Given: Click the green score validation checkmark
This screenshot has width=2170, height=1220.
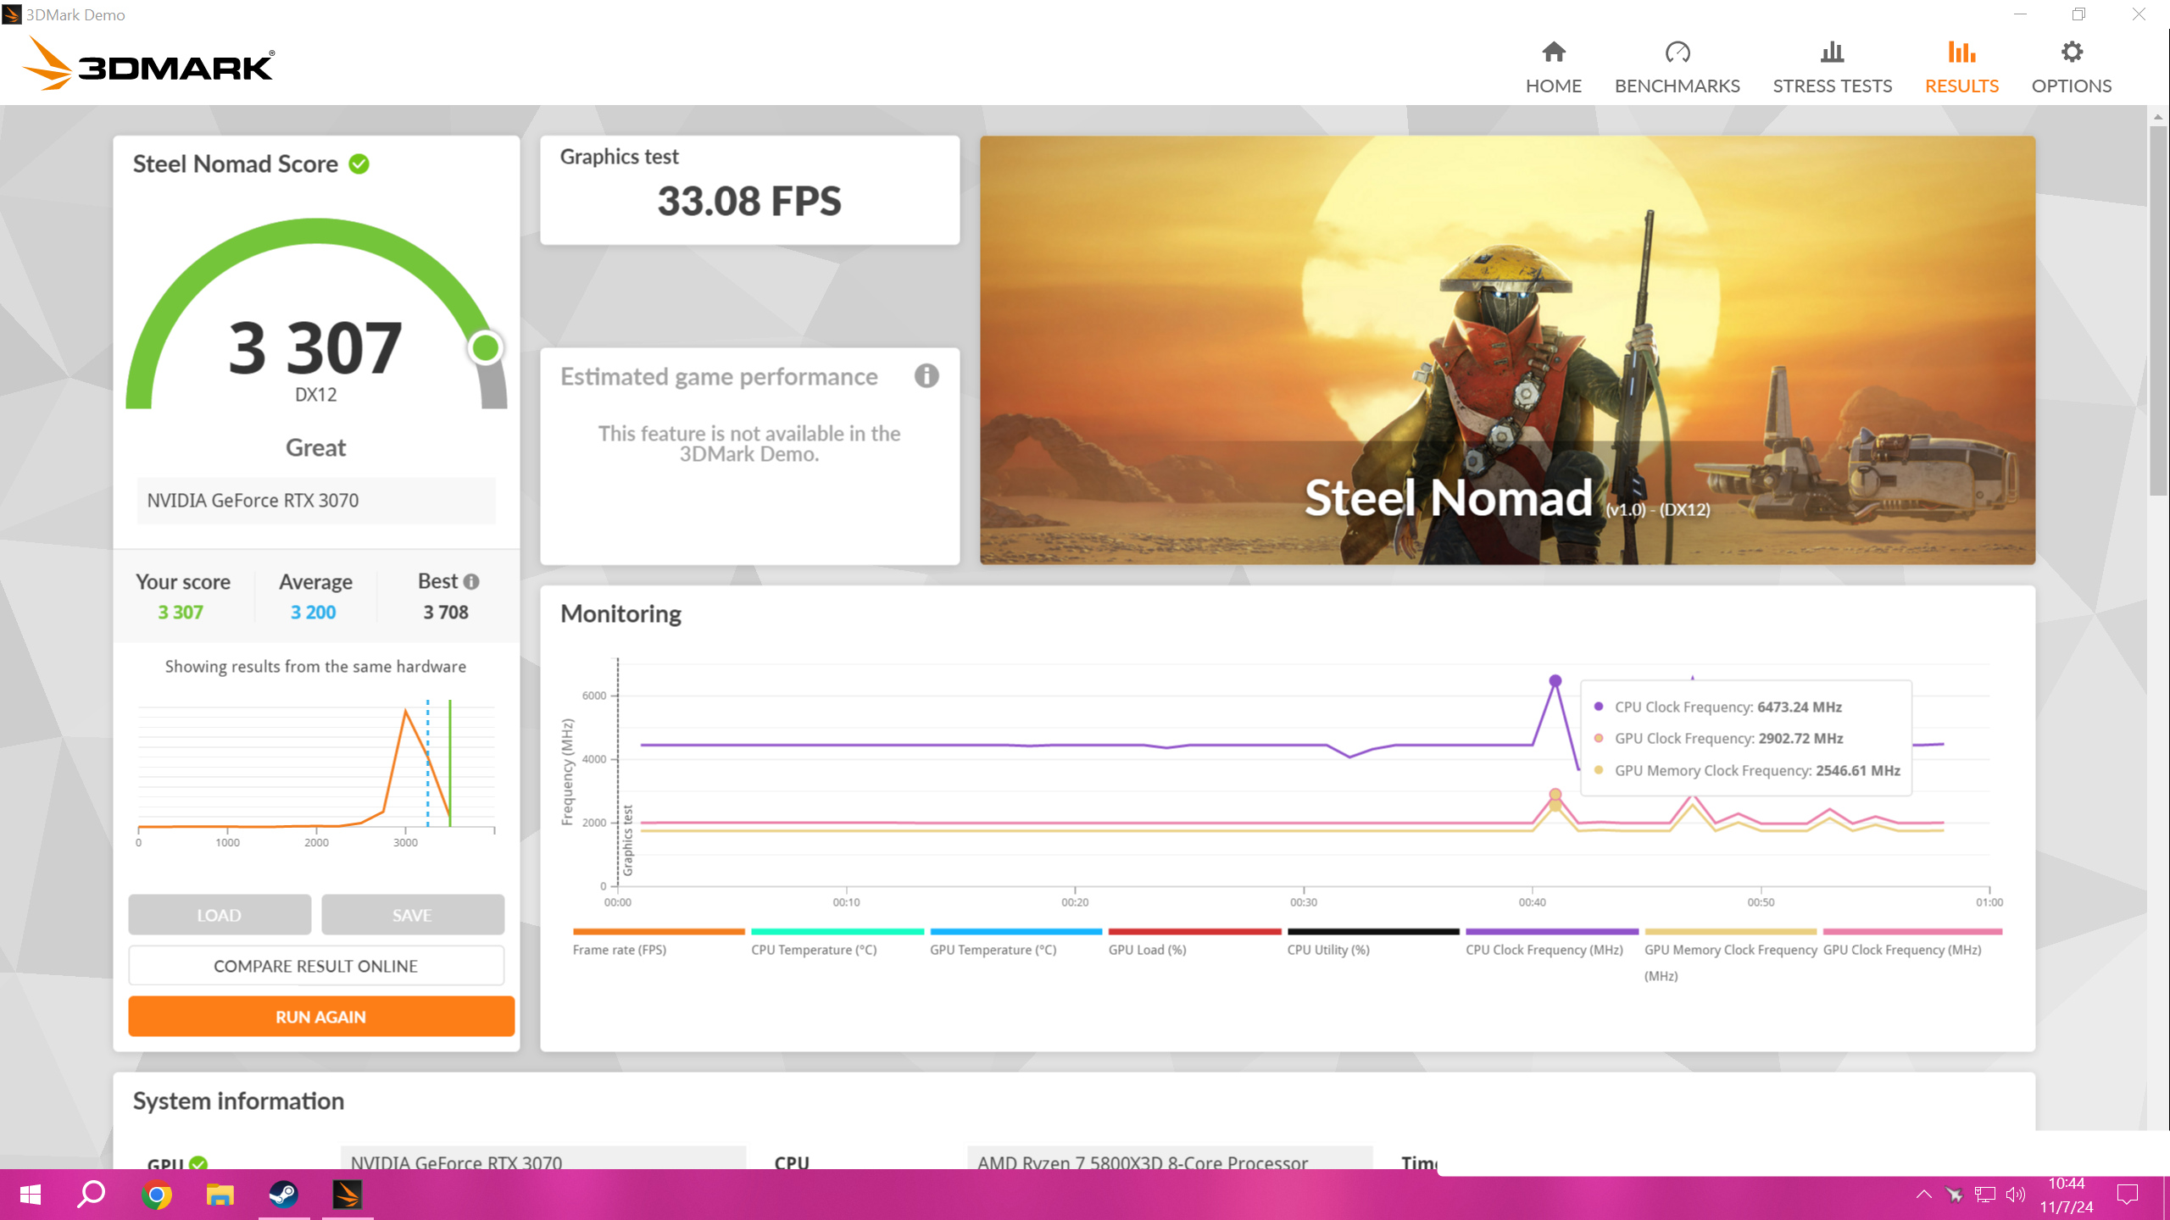Looking at the screenshot, I should click(x=359, y=164).
